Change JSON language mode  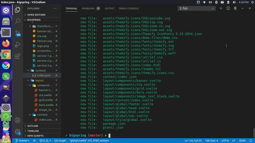click(x=242, y=141)
